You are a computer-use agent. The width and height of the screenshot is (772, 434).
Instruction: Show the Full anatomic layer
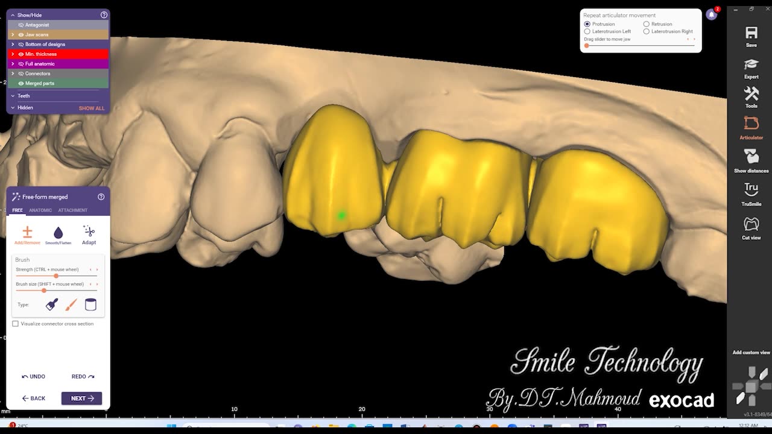[x=21, y=63]
